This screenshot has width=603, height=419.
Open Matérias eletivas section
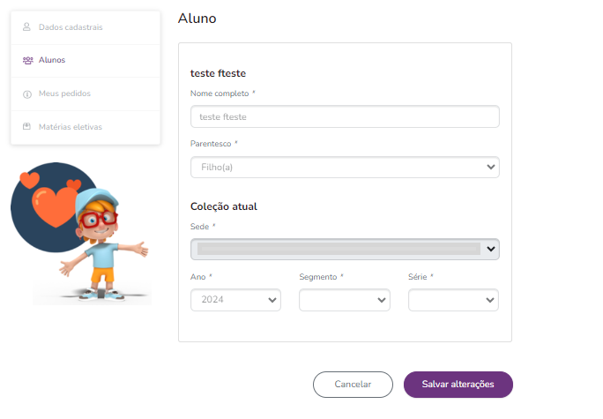pyautogui.click(x=86, y=127)
